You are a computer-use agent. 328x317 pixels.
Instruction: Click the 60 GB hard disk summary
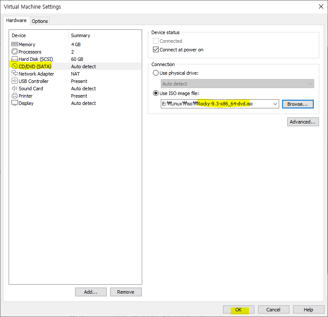coord(77,59)
